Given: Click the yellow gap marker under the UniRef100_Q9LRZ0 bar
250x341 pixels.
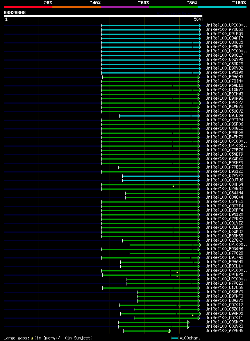Looking at the screenshot, I should click(x=177, y=276).
